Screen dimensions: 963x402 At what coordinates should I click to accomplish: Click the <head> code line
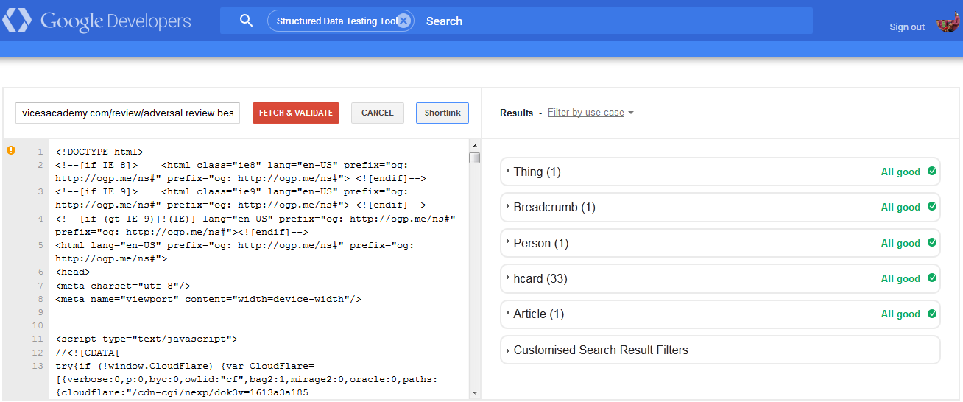click(73, 272)
